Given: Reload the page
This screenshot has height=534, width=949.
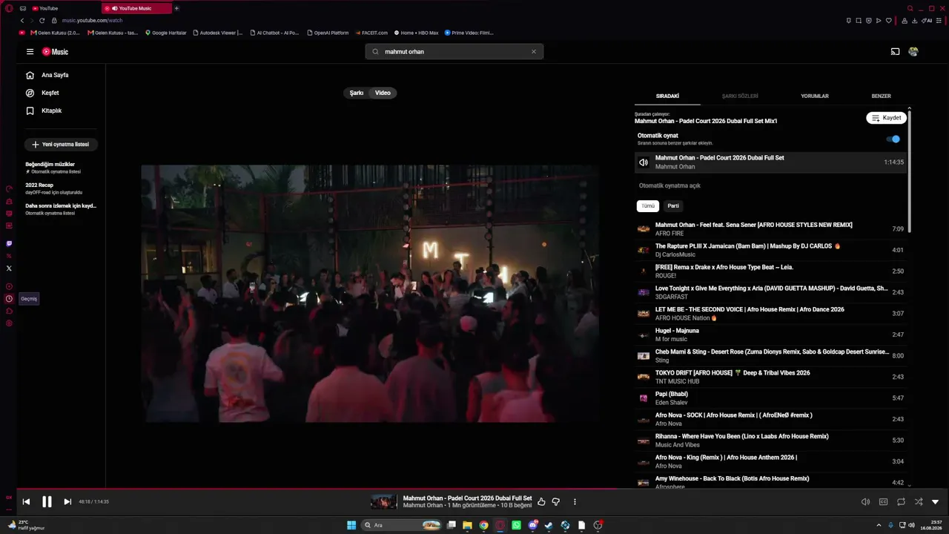Looking at the screenshot, I should pyautogui.click(x=42, y=21).
